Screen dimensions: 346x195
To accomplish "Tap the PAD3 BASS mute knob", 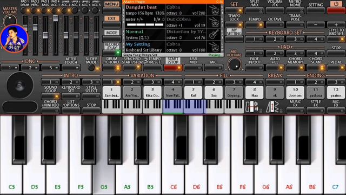I will (44, 10).
